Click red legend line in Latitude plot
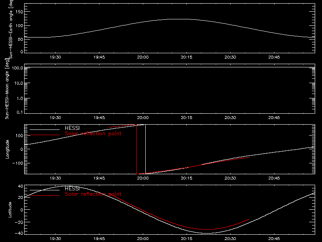Screen dimensions: 322x242 click(45, 195)
